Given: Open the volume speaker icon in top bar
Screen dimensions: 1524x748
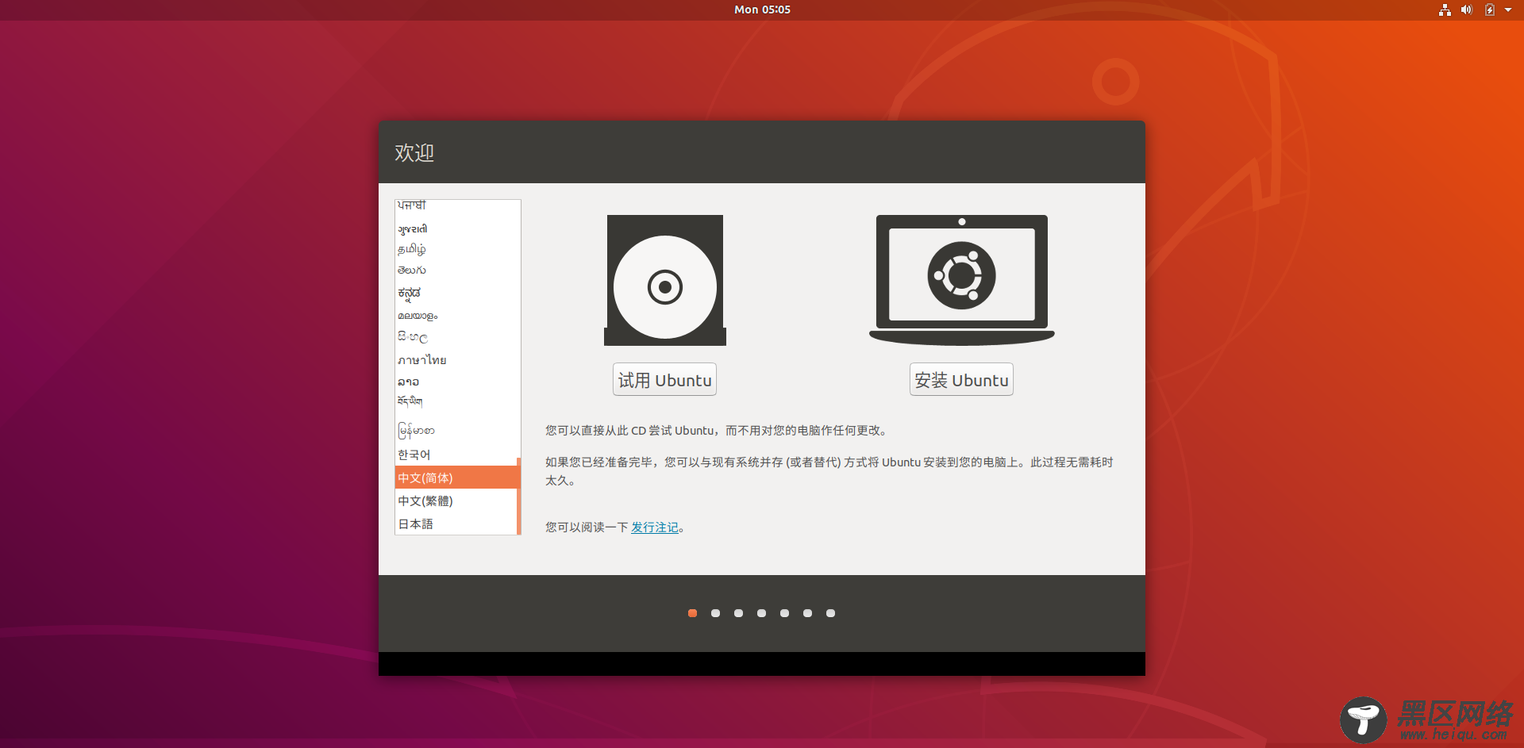Looking at the screenshot, I should coord(1467,10).
